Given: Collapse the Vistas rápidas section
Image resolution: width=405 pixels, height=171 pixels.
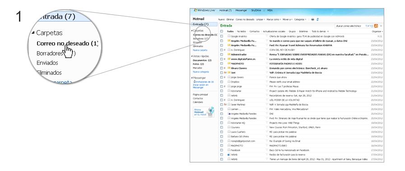Looking at the screenshot, I should pyautogui.click(x=192, y=56).
